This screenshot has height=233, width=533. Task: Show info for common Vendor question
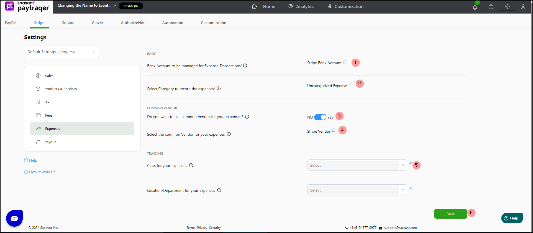click(247, 117)
